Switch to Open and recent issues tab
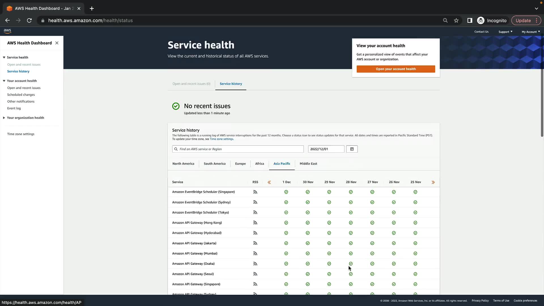This screenshot has height=306, width=544. click(191, 84)
